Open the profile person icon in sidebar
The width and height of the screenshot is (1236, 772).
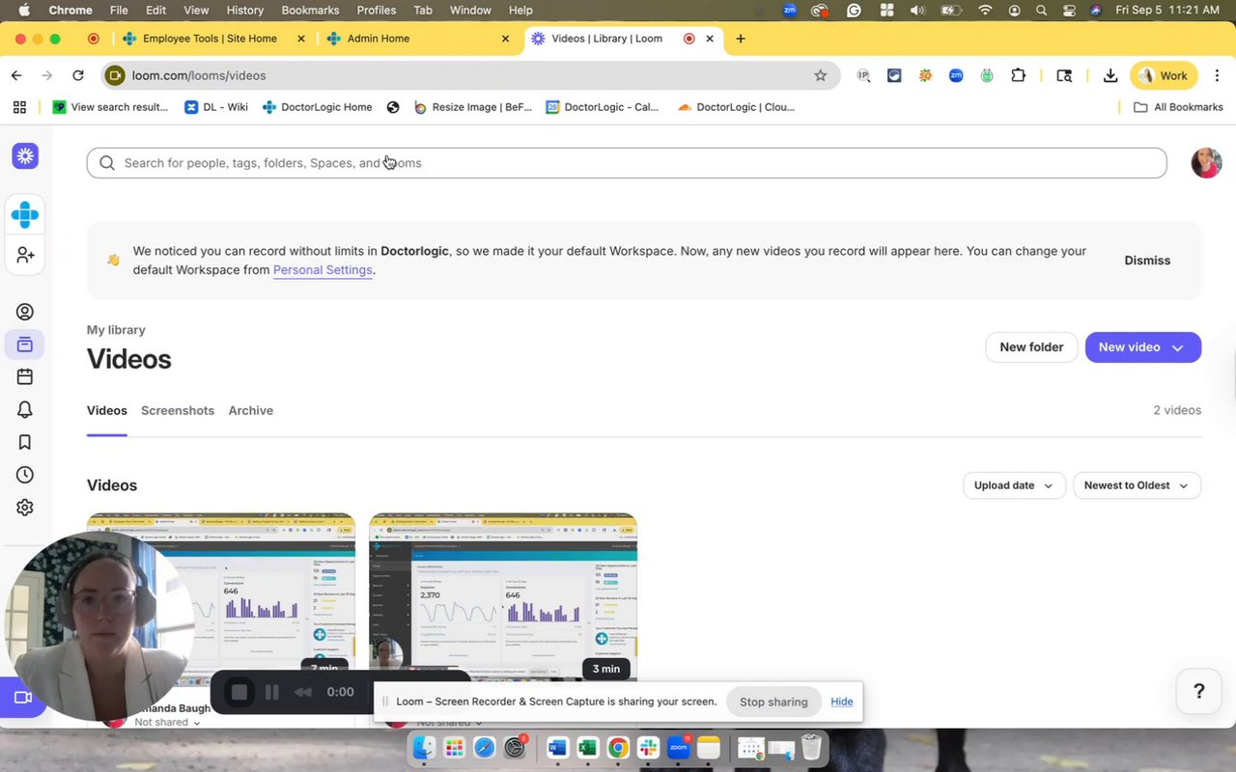[x=25, y=312]
